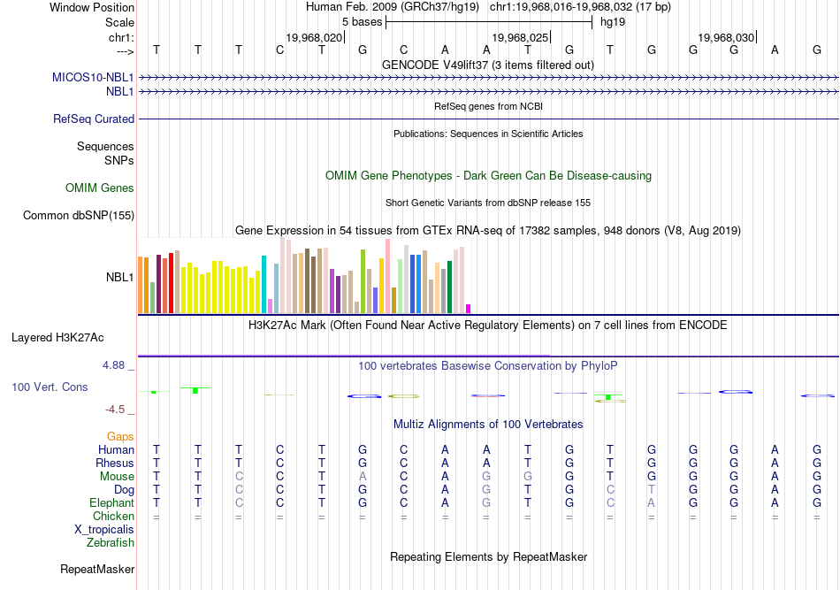Viewport: 840px width, 590px height.
Task: Open the RefSeq genes from NCBI title
Action: tap(489, 106)
